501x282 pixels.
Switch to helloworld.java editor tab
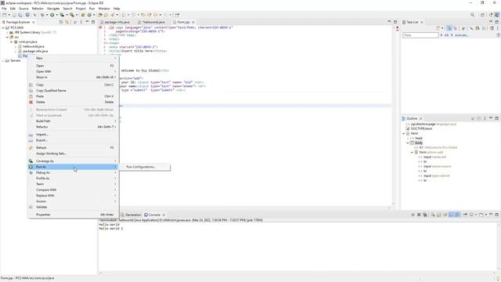click(x=151, y=22)
